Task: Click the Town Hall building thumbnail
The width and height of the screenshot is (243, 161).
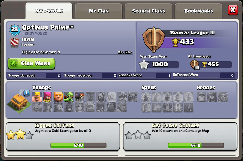Action: tap(19, 102)
